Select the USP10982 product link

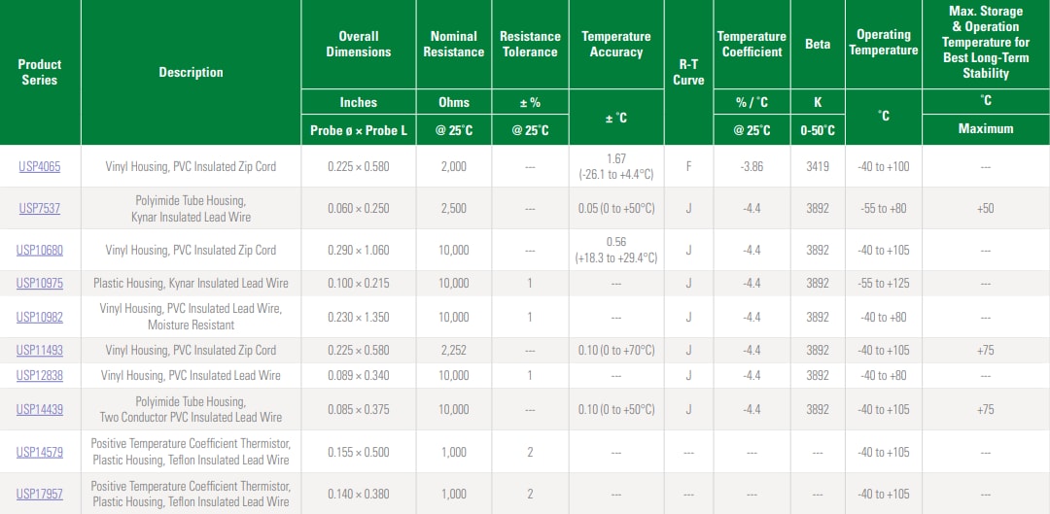[40, 317]
